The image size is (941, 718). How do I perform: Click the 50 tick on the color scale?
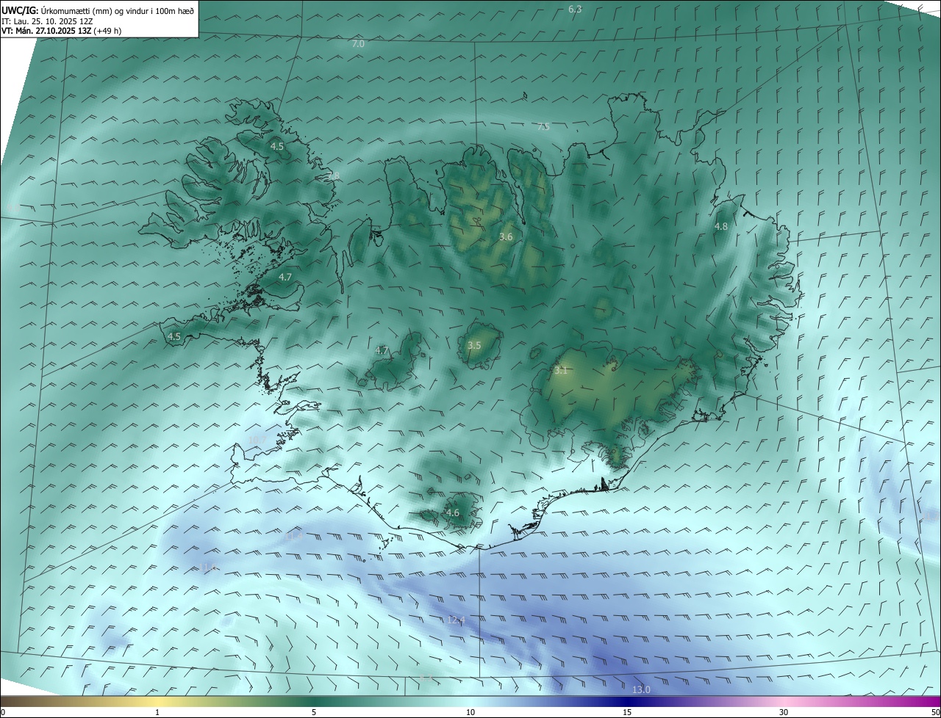click(935, 712)
